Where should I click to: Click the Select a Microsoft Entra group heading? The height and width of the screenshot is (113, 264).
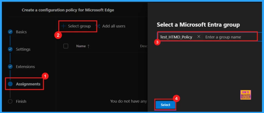(198, 25)
